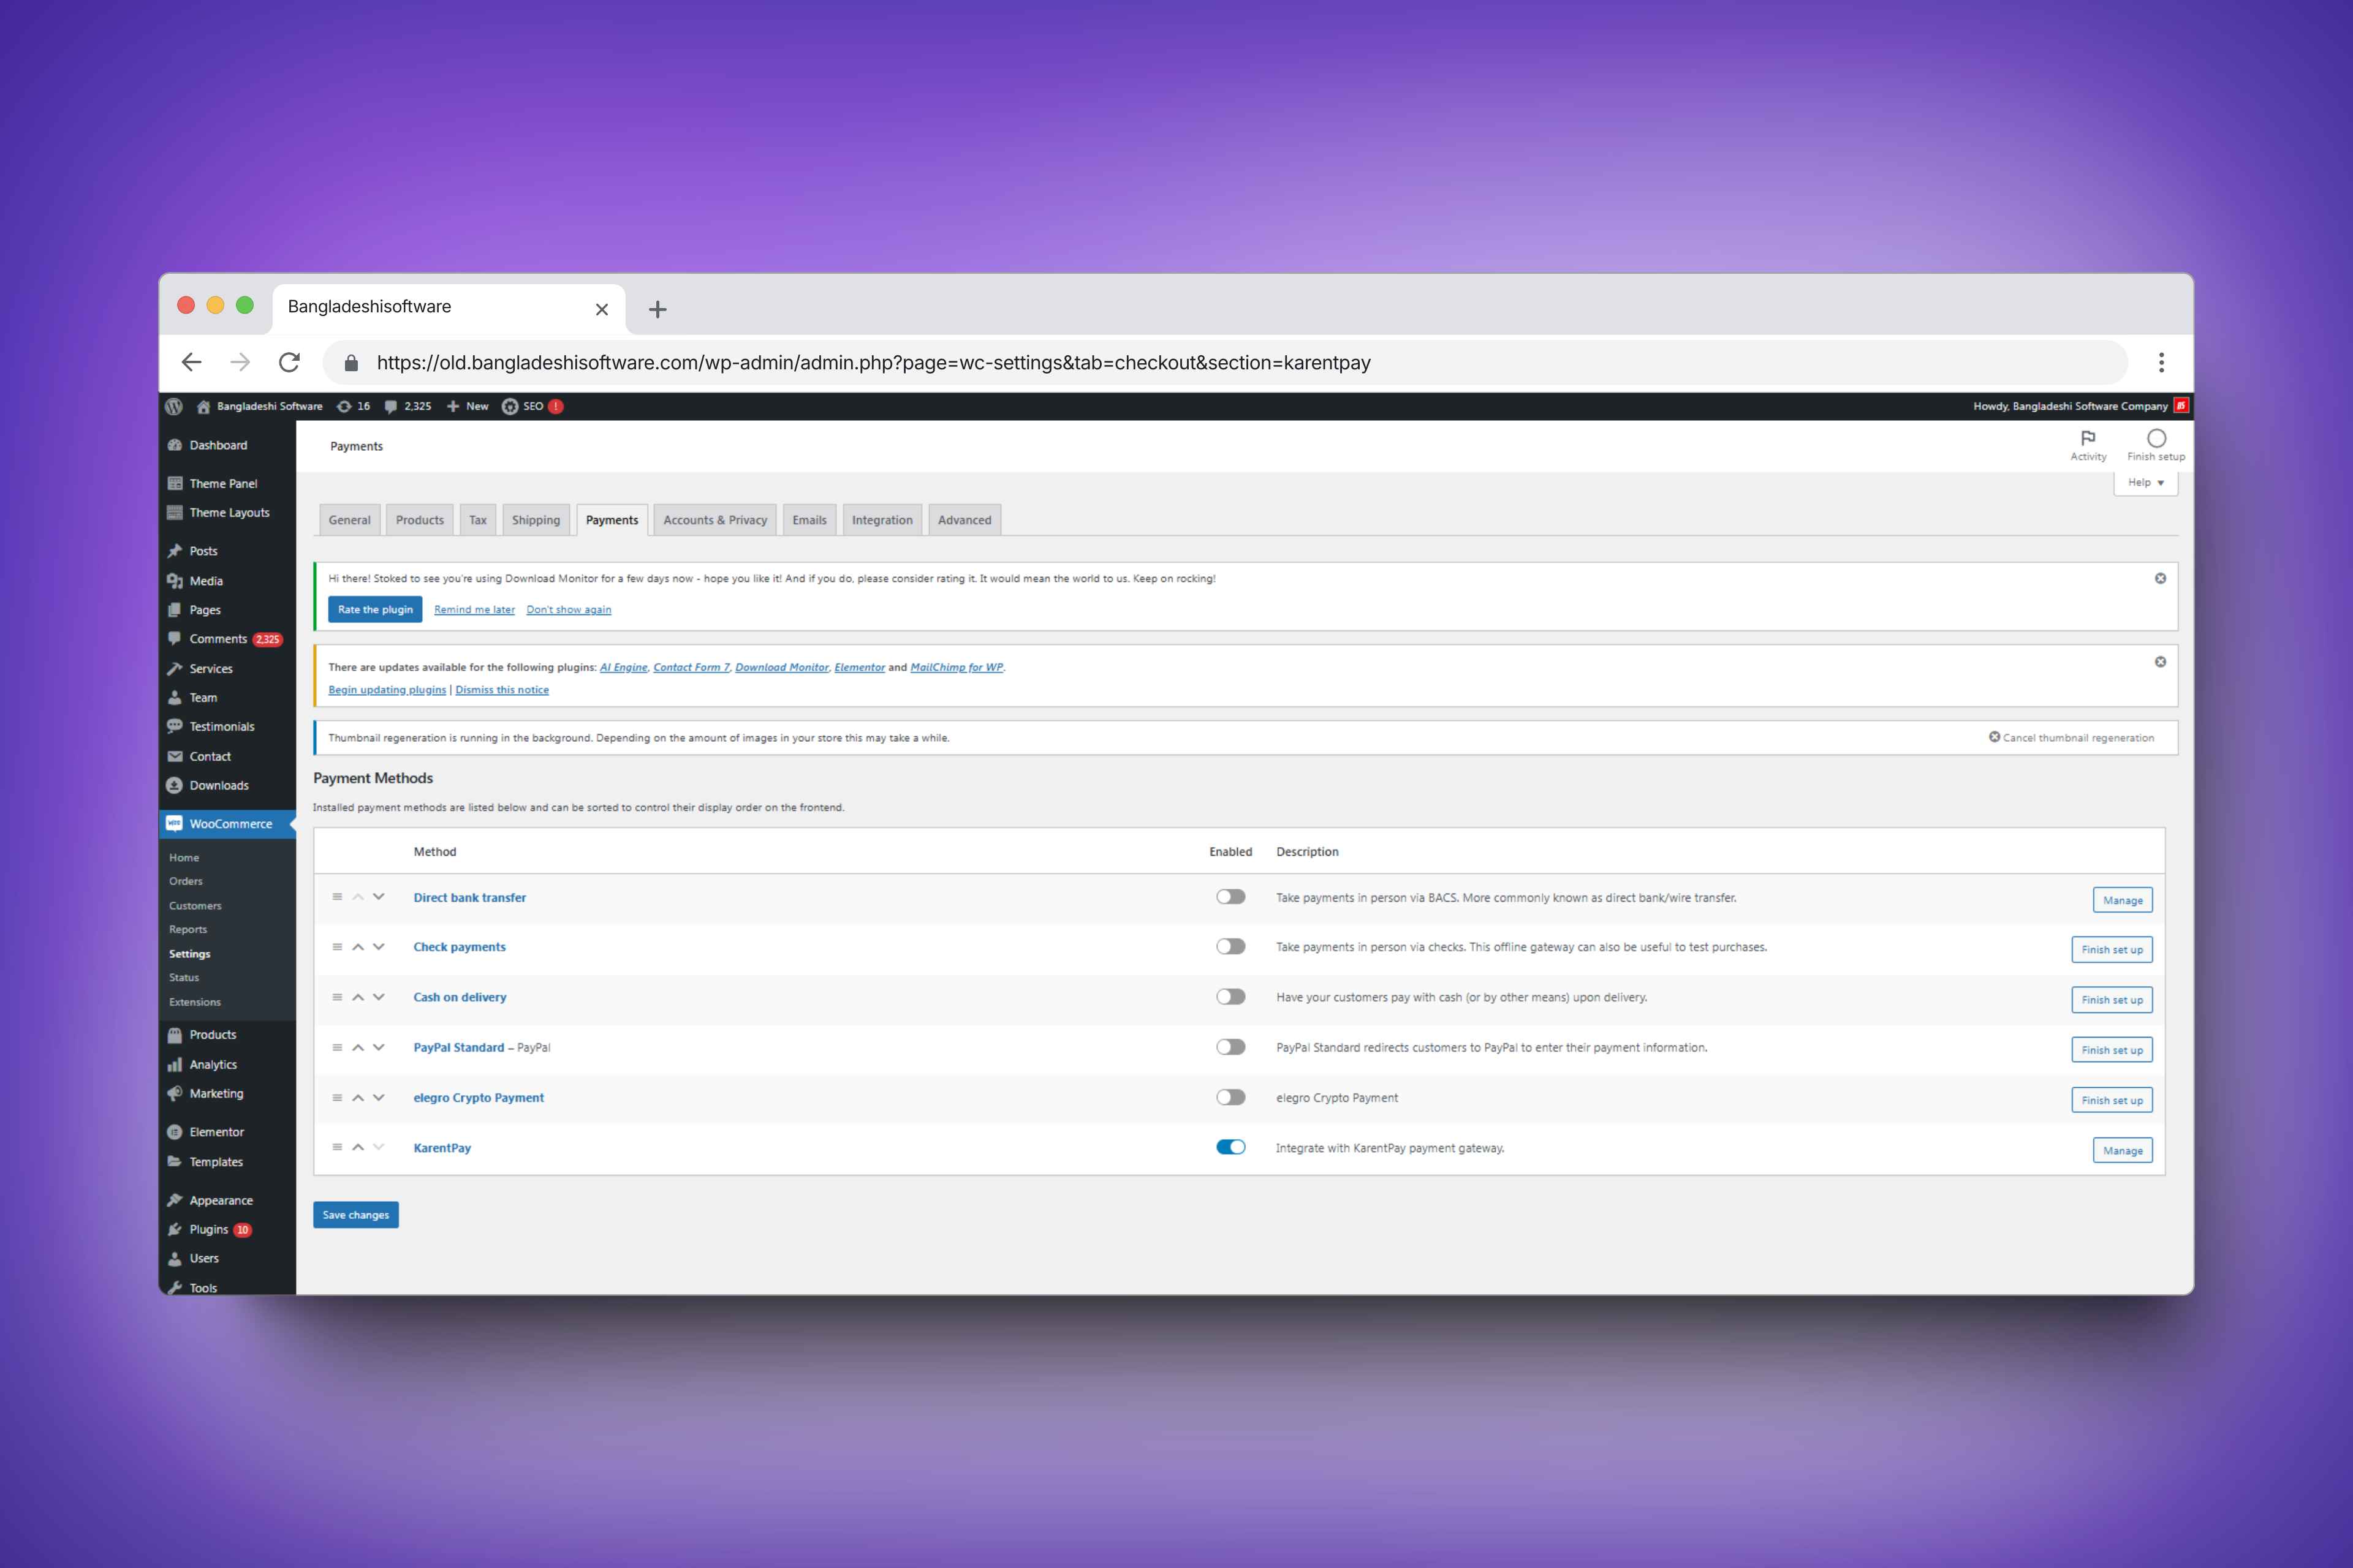This screenshot has width=2353, height=1568.
Task: Click Save changes button
Action: tap(355, 1215)
